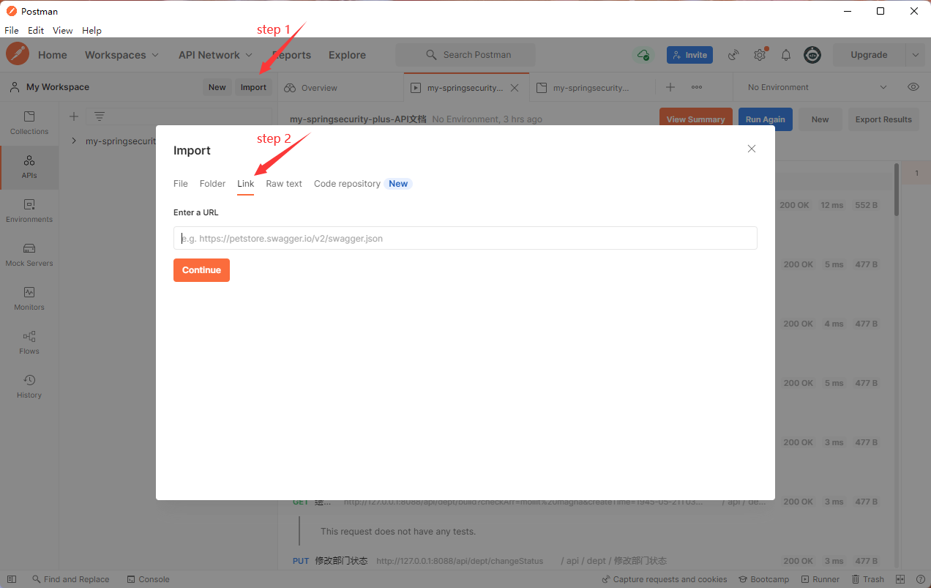Select APIs in the sidebar
Viewport: 931px width, 588px height.
[29, 167]
